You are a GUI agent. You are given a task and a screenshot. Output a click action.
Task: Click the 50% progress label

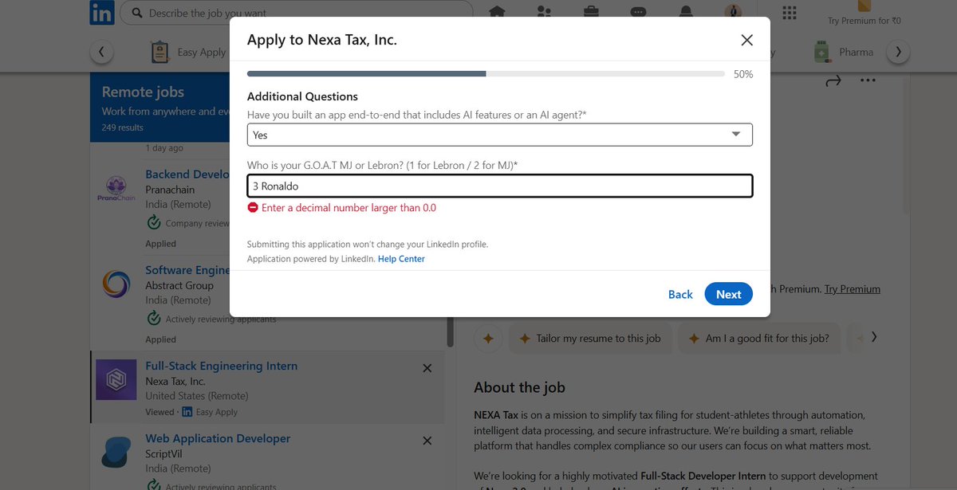point(743,74)
